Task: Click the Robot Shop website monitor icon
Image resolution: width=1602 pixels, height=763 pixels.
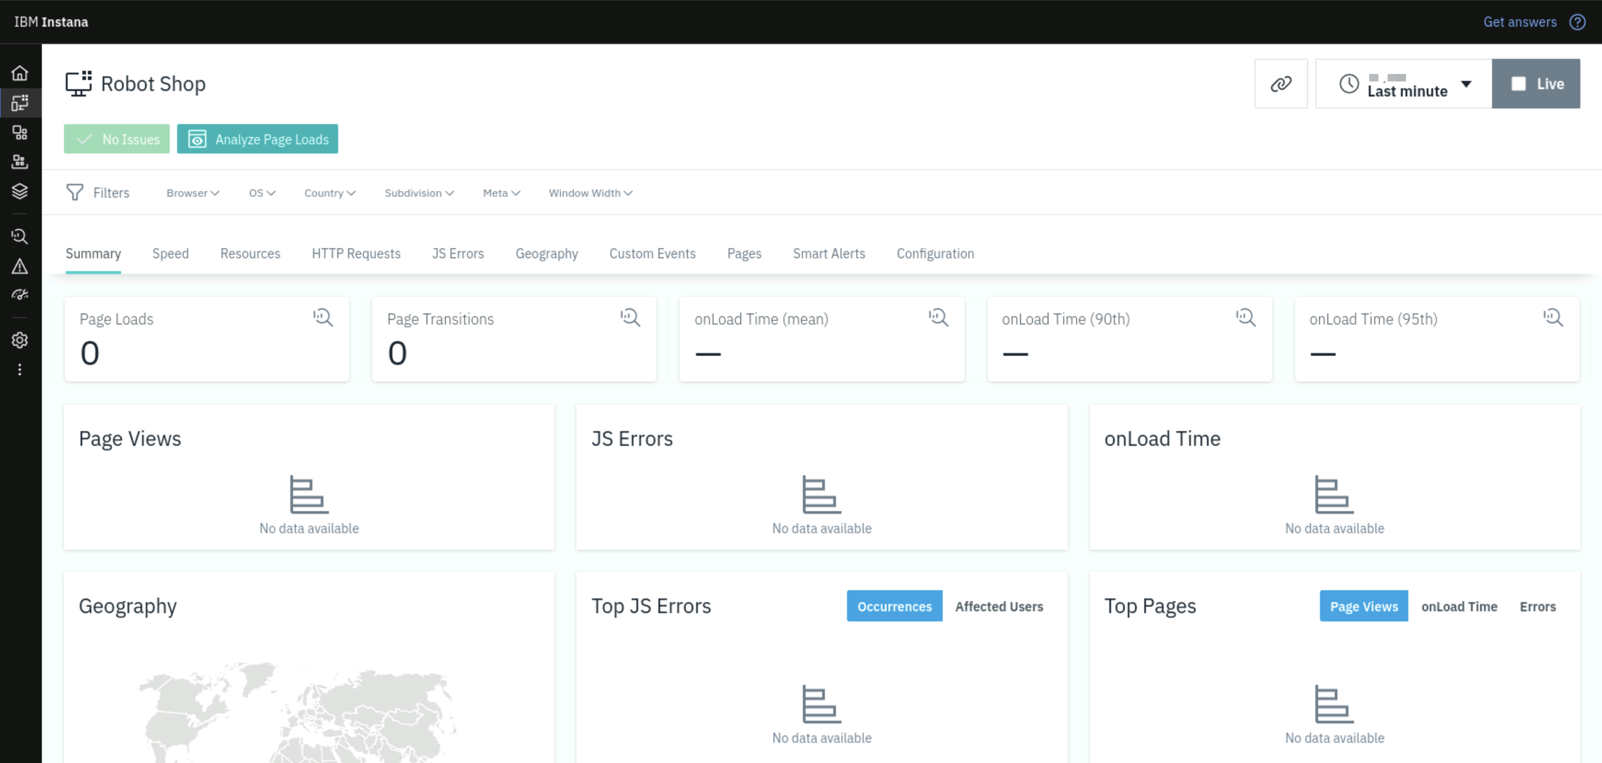Action: (78, 83)
